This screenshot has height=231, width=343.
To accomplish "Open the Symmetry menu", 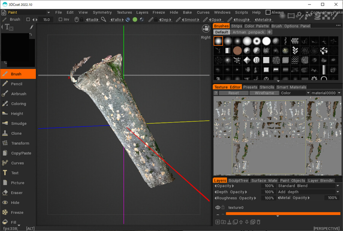I will point(102,13).
